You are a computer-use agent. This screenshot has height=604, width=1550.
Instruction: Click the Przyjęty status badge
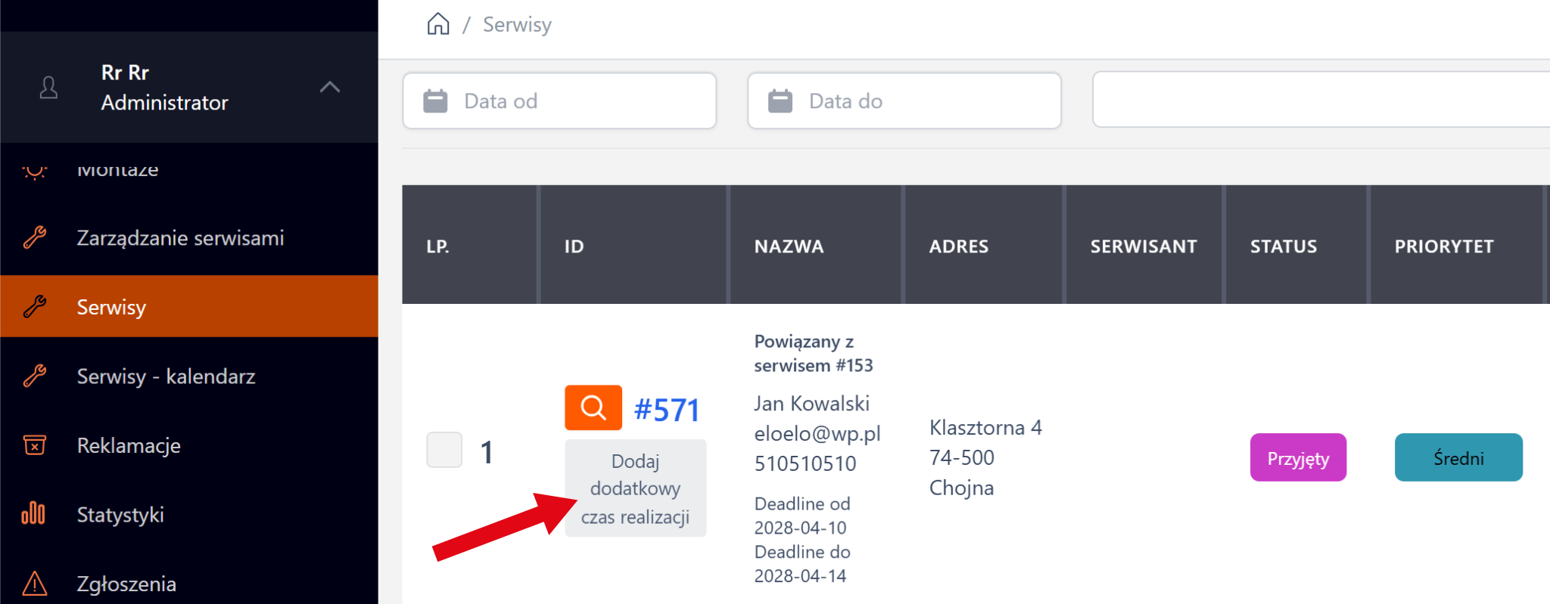pos(1298,458)
